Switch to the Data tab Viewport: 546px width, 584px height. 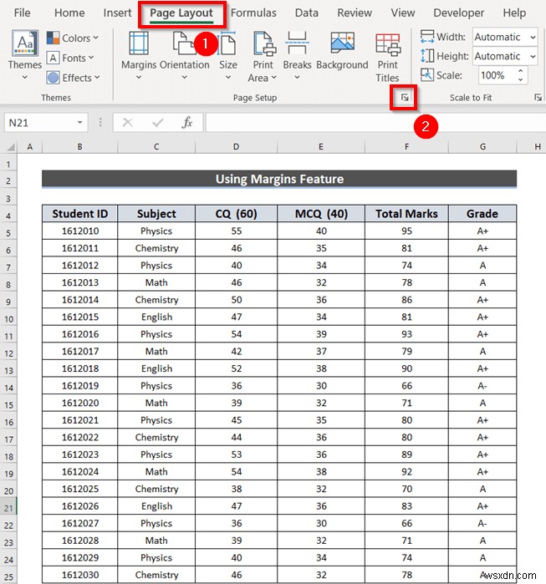[306, 13]
